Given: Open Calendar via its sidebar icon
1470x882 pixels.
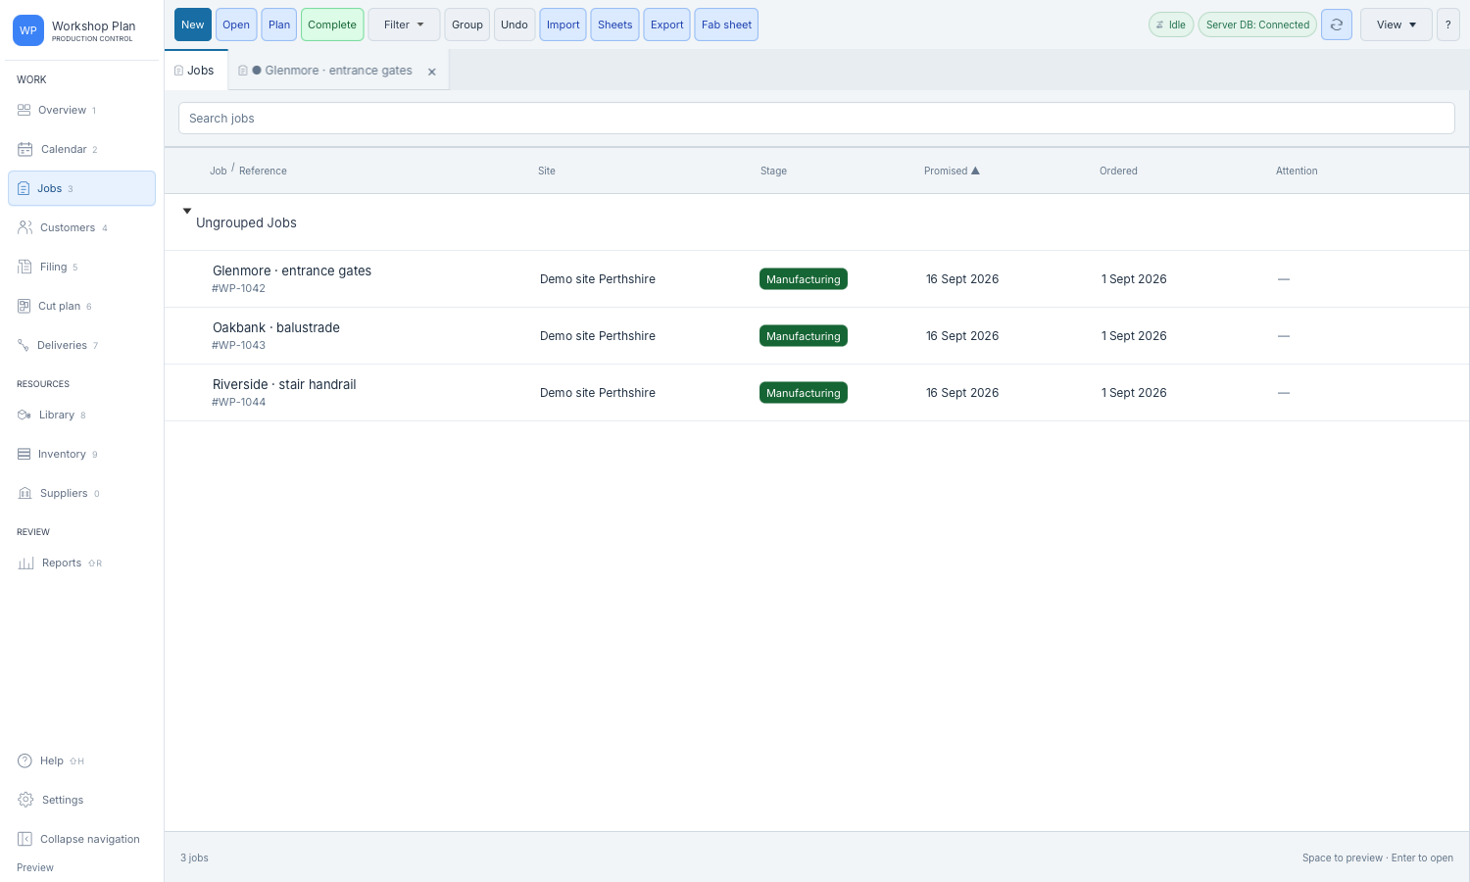Looking at the screenshot, I should tap(25, 150).
